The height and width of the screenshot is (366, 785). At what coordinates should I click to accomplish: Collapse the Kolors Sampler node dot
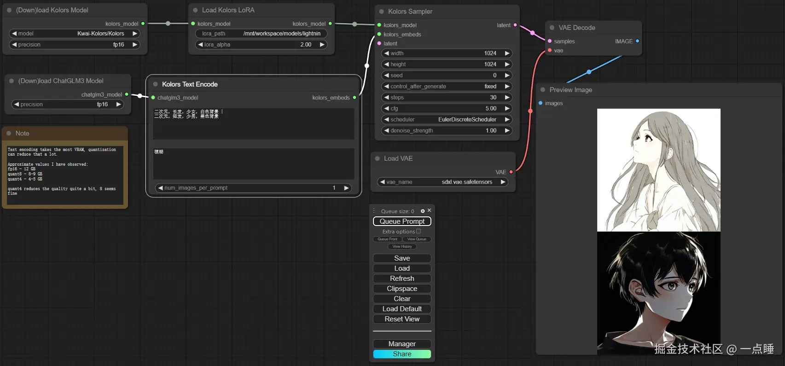381,12
